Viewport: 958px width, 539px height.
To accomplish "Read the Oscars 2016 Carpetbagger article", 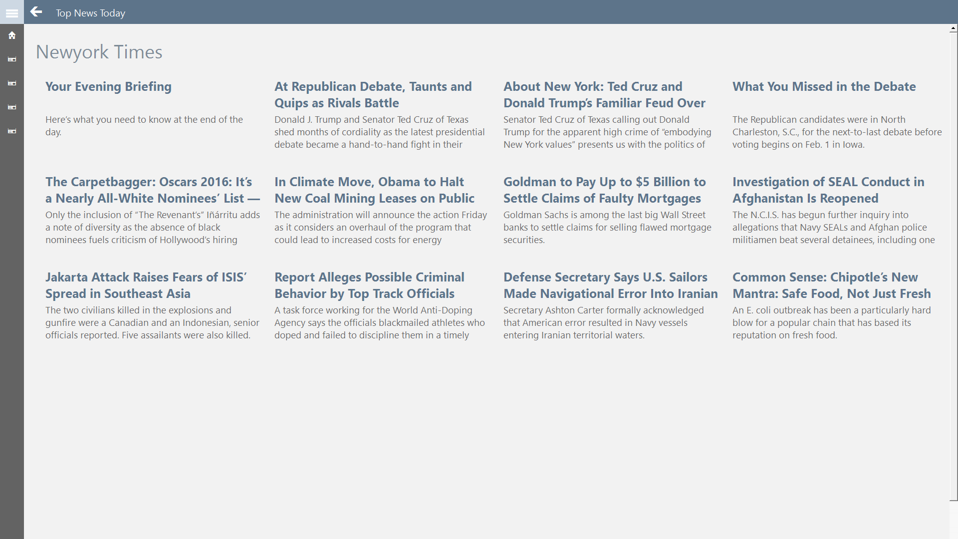I will (152, 190).
